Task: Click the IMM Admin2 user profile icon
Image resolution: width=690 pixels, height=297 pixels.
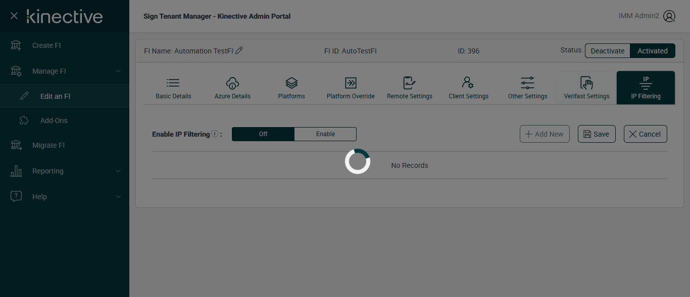Action: (x=669, y=16)
